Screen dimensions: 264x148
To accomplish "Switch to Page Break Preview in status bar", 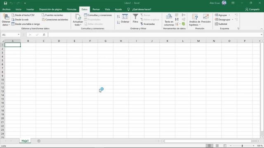I will [x=225, y=146].
